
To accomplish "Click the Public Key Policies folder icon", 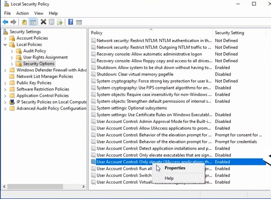I will pos(12,83).
